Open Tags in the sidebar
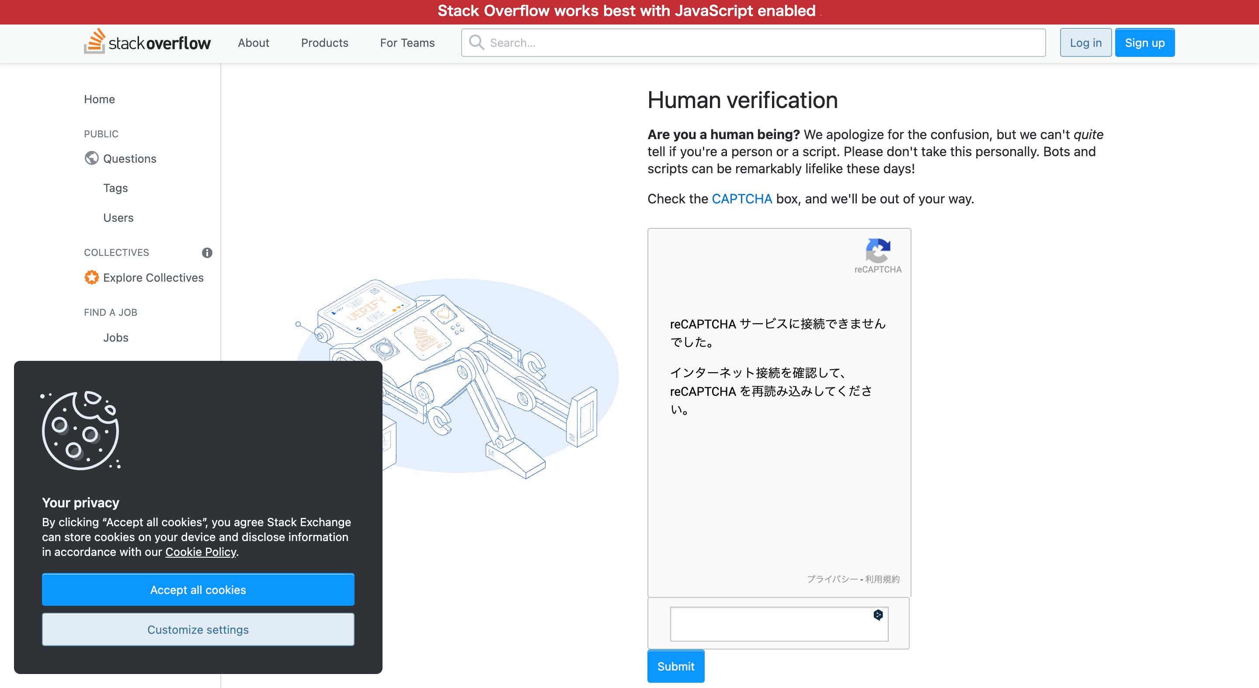The width and height of the screenshot is (1259, 688). point(115,188)
